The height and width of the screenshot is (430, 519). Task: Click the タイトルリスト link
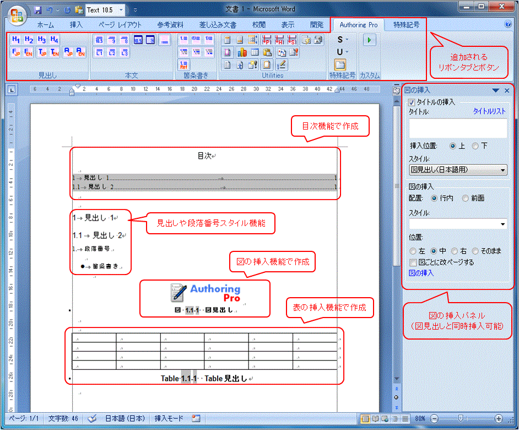coord(489,111)
